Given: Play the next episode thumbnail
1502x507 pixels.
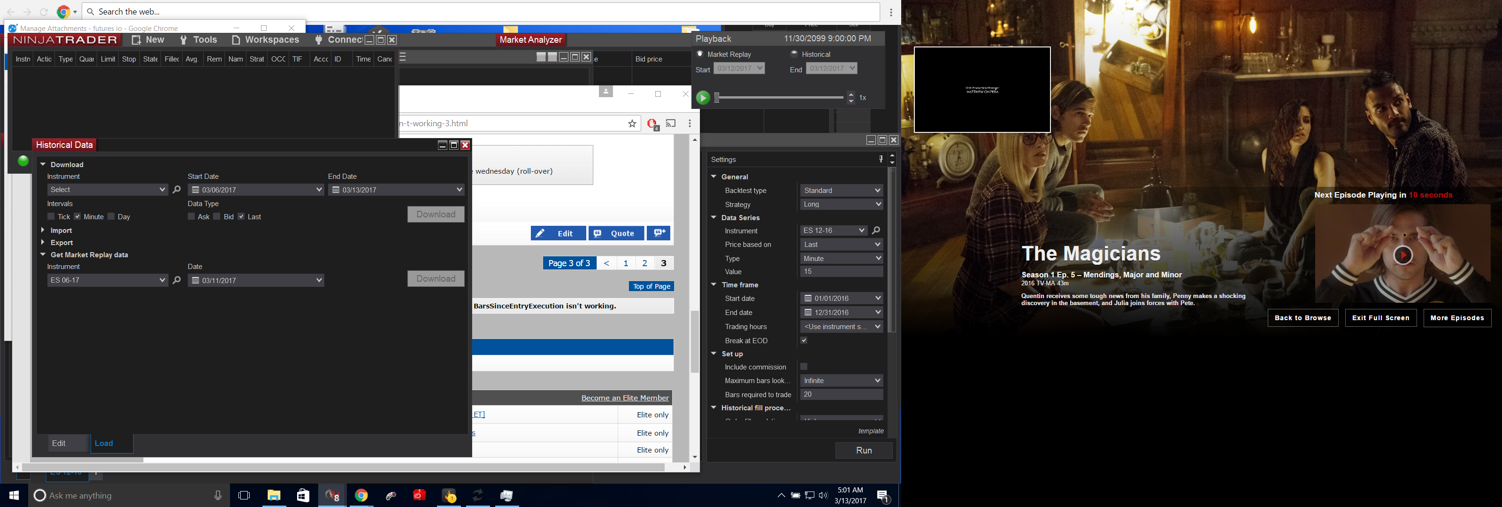Looking at the screenshot, I should point(1403,255).
